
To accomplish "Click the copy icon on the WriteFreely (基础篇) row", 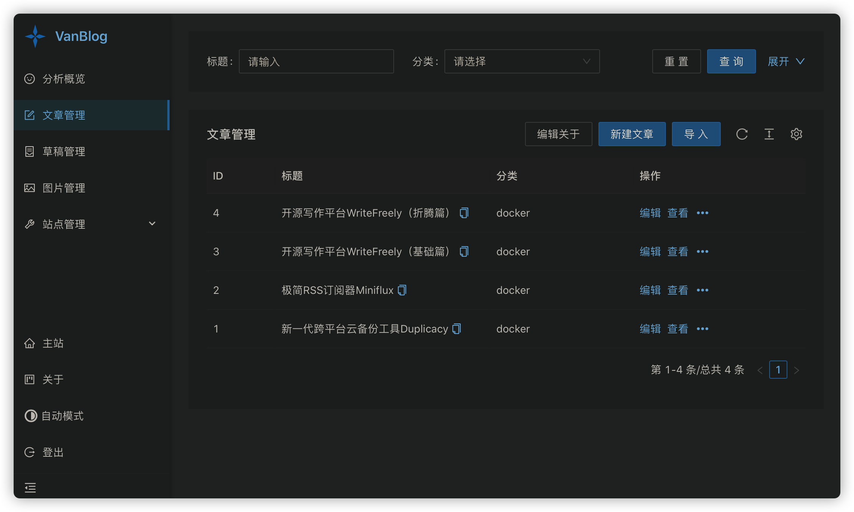I will click(464, 252).
